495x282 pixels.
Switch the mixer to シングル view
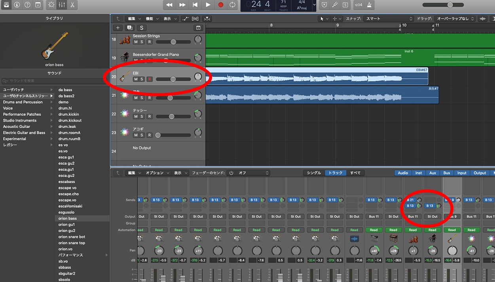314,173
